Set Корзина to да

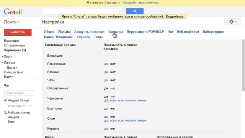(x=106, y=129)
